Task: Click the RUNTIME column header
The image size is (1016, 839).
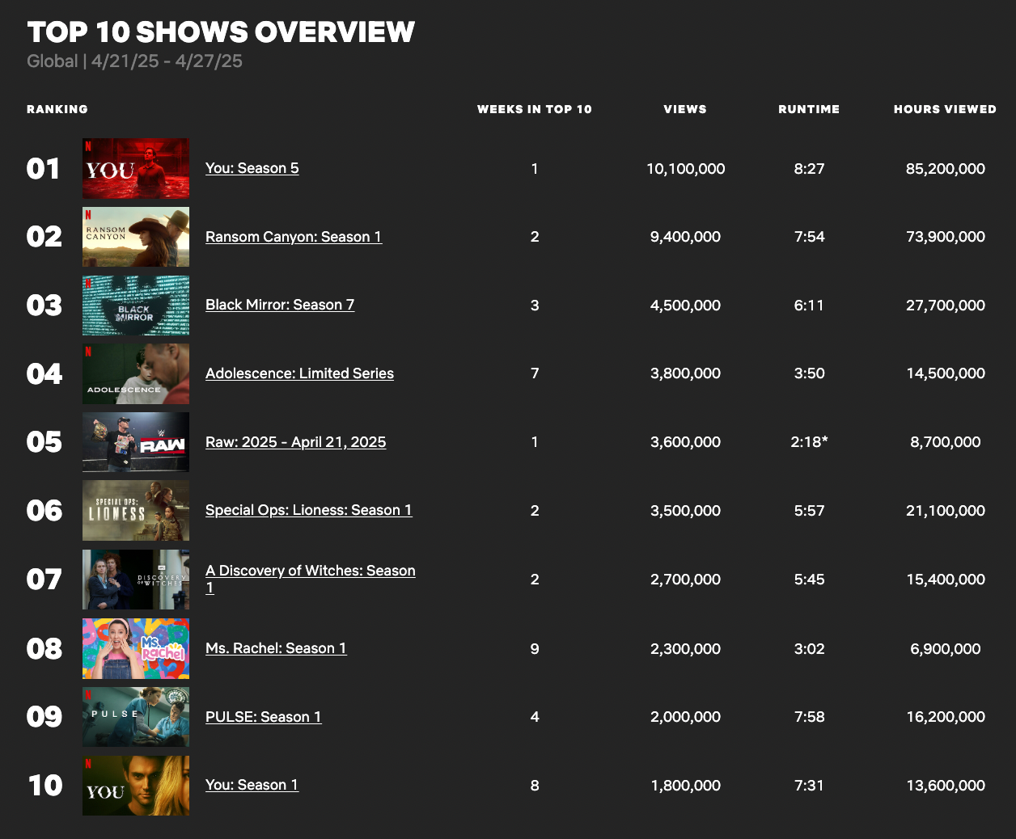Action: click(x=809, y=109)
